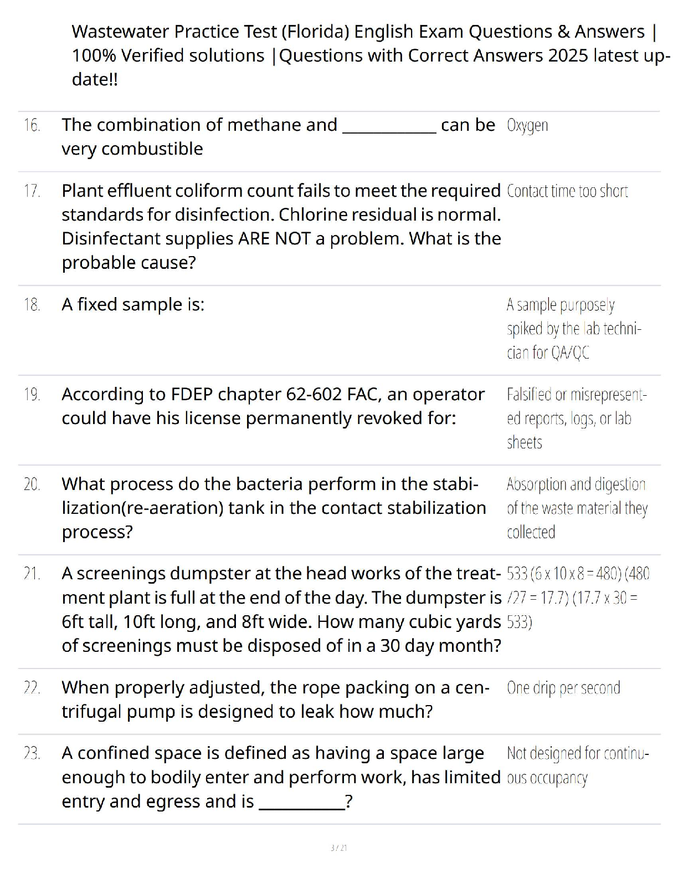
Task: Click the screenings dumpster question text
Action: [281, 609]
